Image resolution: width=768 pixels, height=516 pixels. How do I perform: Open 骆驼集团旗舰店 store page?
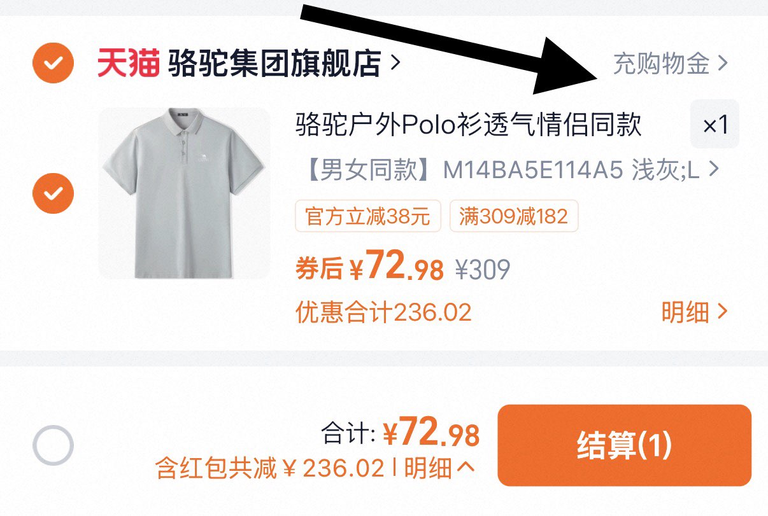pyautogui.click(x=274, y=63)
